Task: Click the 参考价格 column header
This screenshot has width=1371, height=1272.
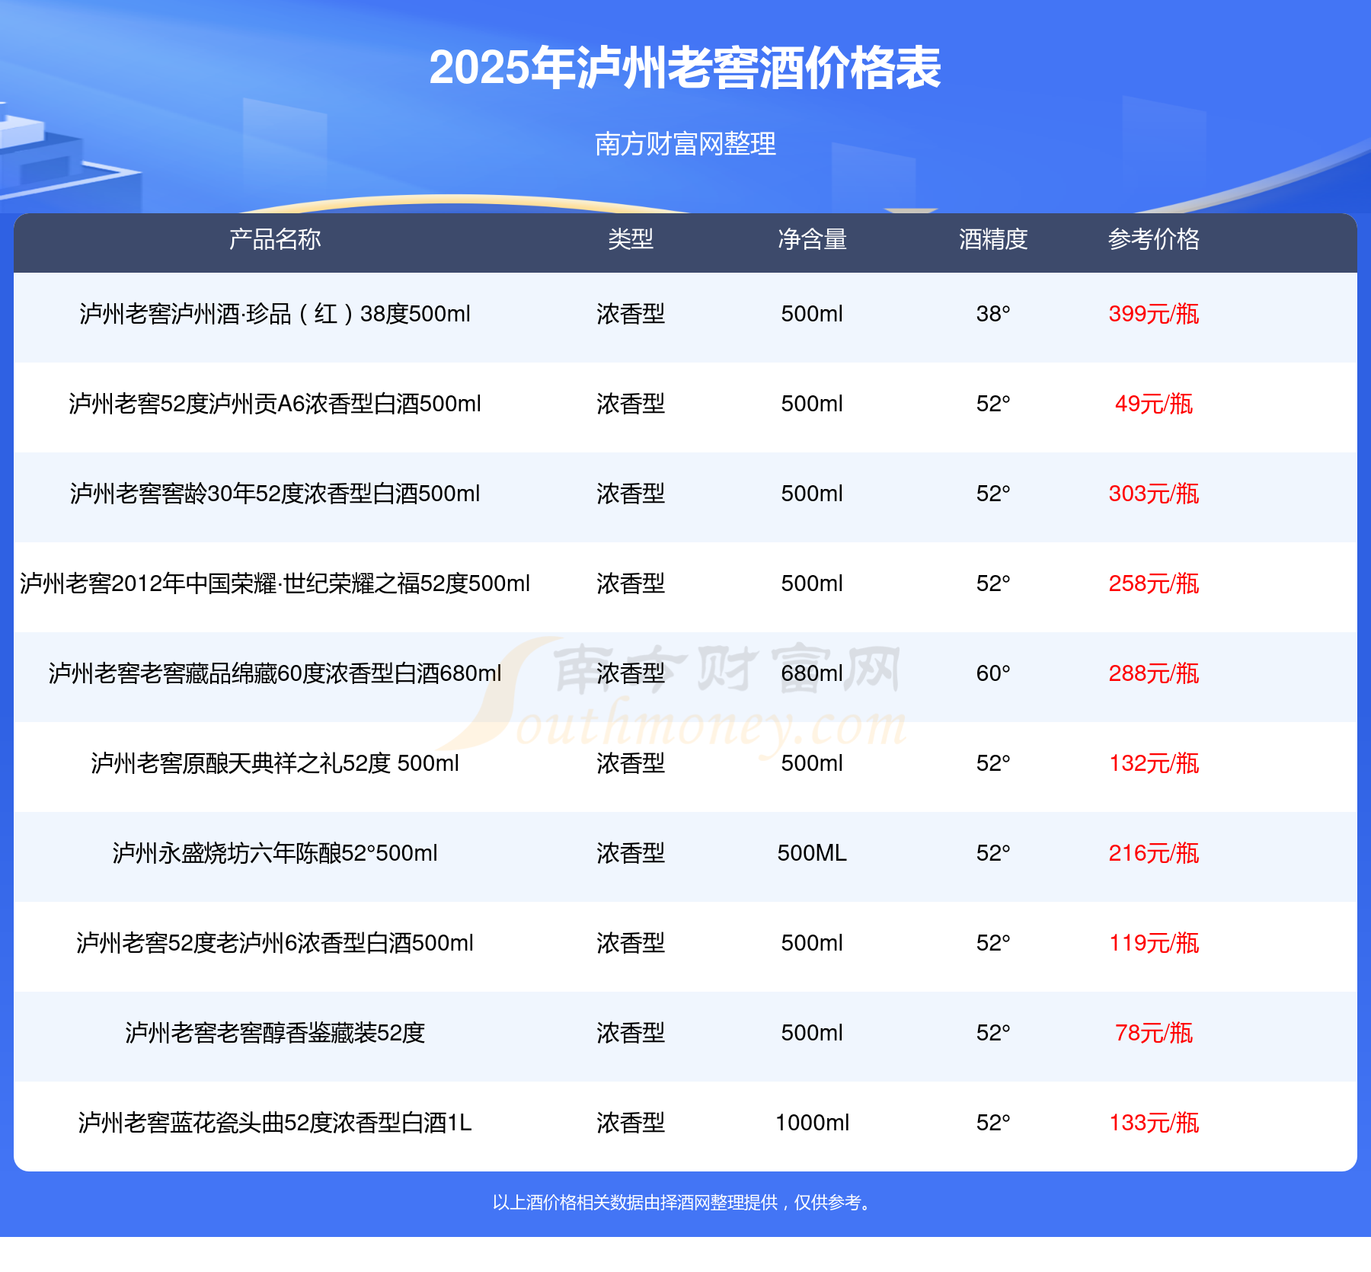Action: pyautogui.click(x=1154, y=239)
